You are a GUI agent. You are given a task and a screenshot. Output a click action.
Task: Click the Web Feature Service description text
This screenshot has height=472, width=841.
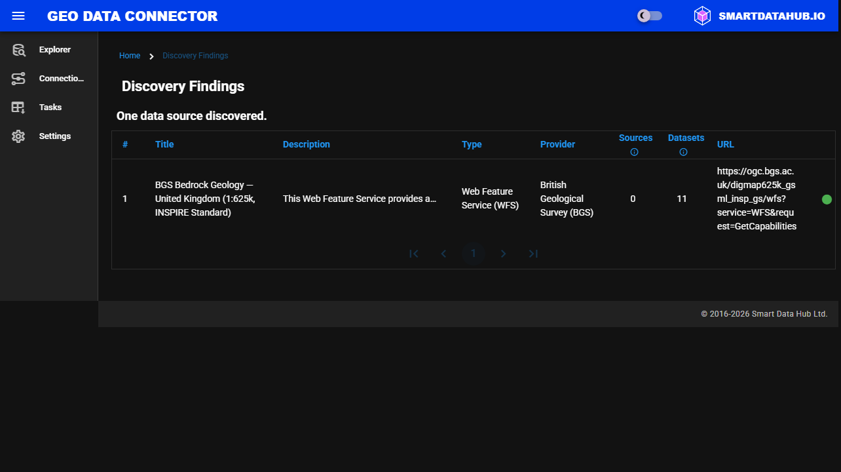click(x=360, y=199)
